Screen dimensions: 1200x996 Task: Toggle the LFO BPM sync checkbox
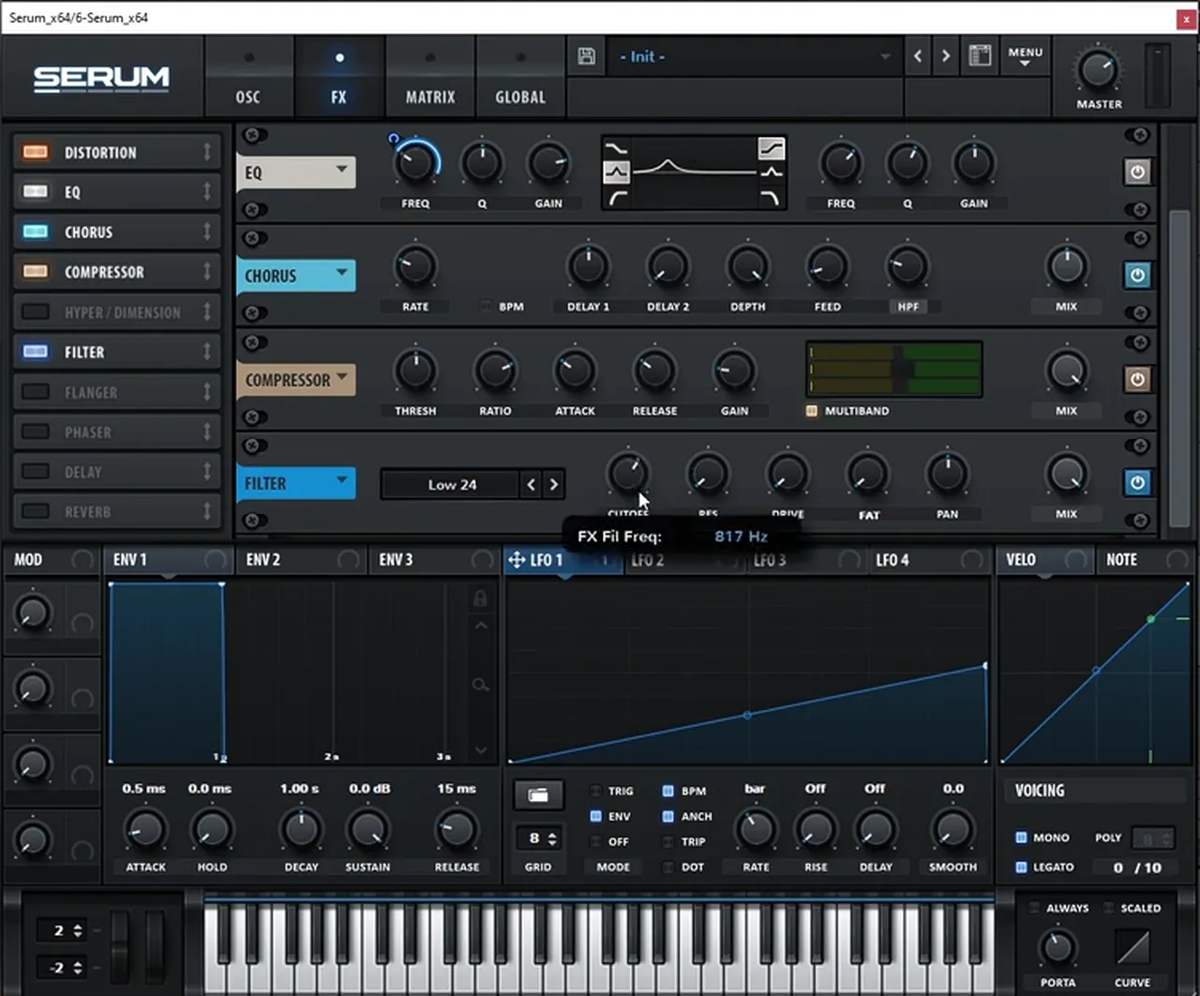(667, 791)
